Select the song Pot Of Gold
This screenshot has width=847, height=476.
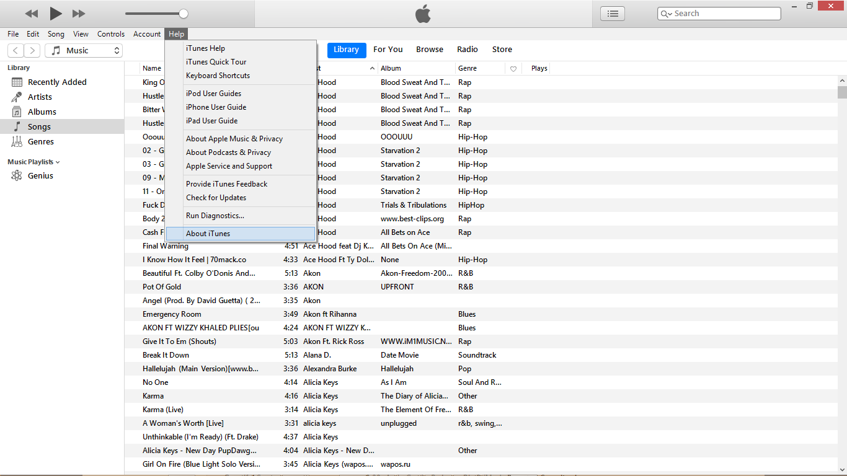[x=162, y=287]
